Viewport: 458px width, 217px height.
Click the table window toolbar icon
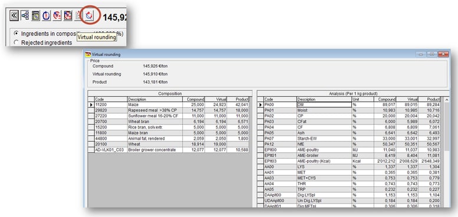(x=35, y=15)
